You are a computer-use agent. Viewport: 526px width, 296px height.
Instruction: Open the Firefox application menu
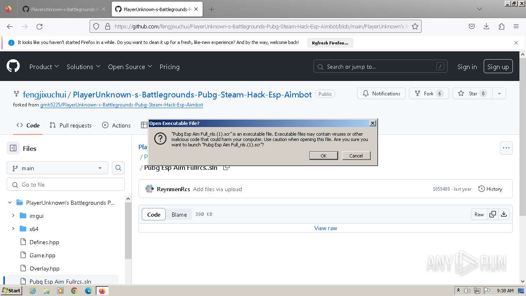pos(516,26)
